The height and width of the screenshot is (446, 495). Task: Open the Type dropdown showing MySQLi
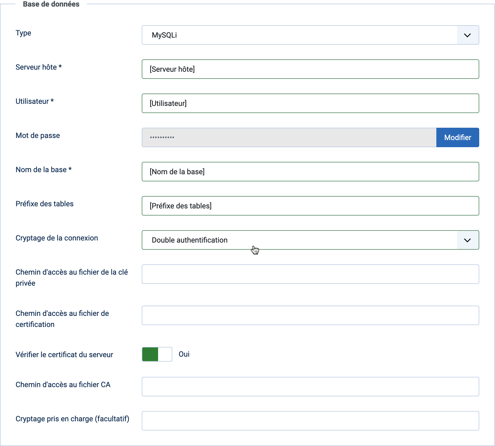[310, 35]
